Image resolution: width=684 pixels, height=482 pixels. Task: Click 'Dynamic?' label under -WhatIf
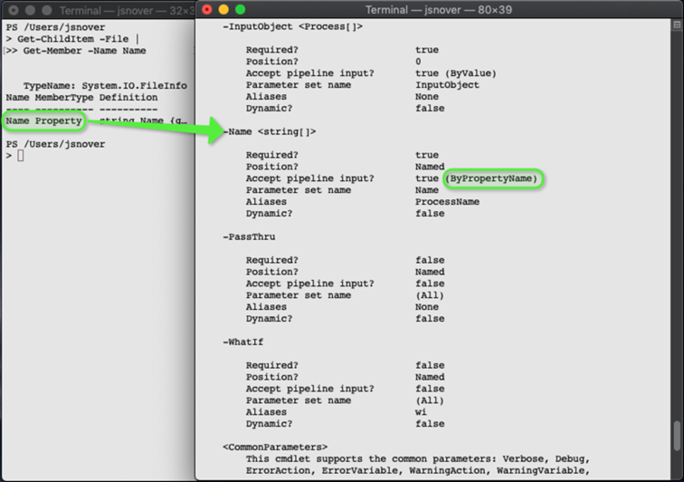click(269, 424)
